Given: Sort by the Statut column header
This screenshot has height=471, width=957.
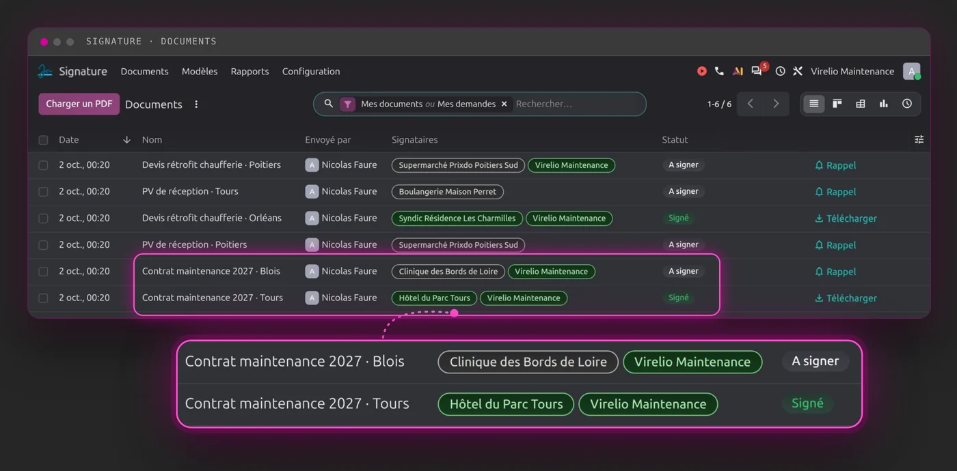Looking at the screenshot, I should pos(675,140).
